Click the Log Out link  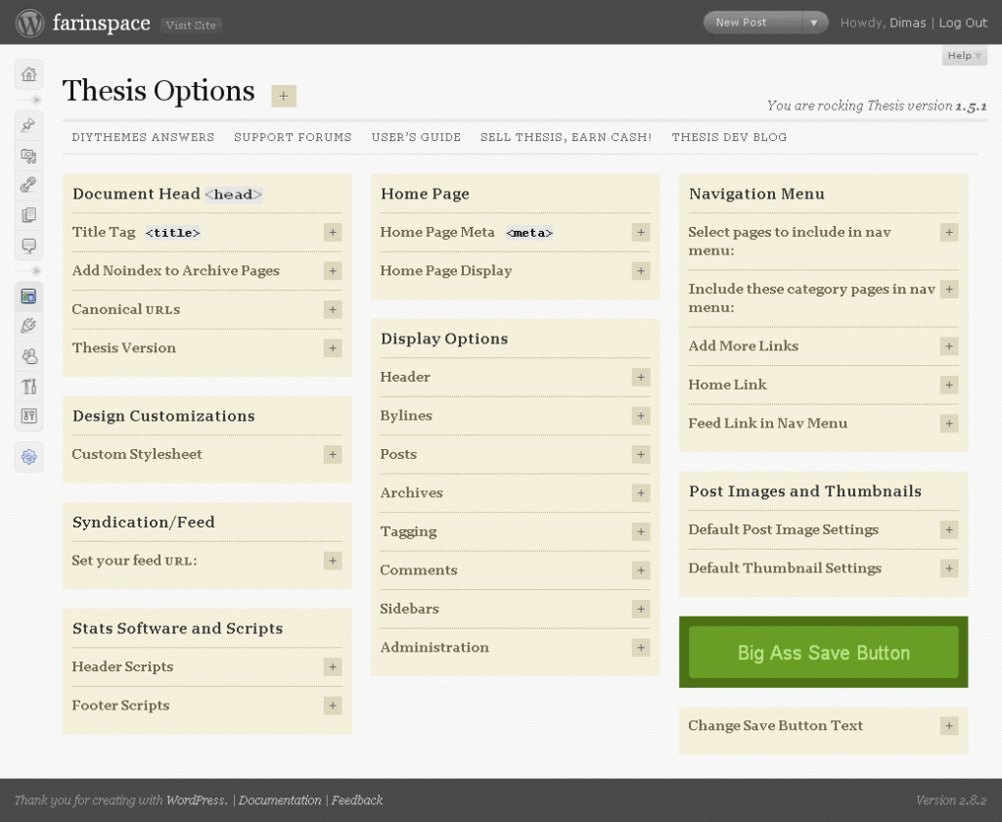click(963, 23)
